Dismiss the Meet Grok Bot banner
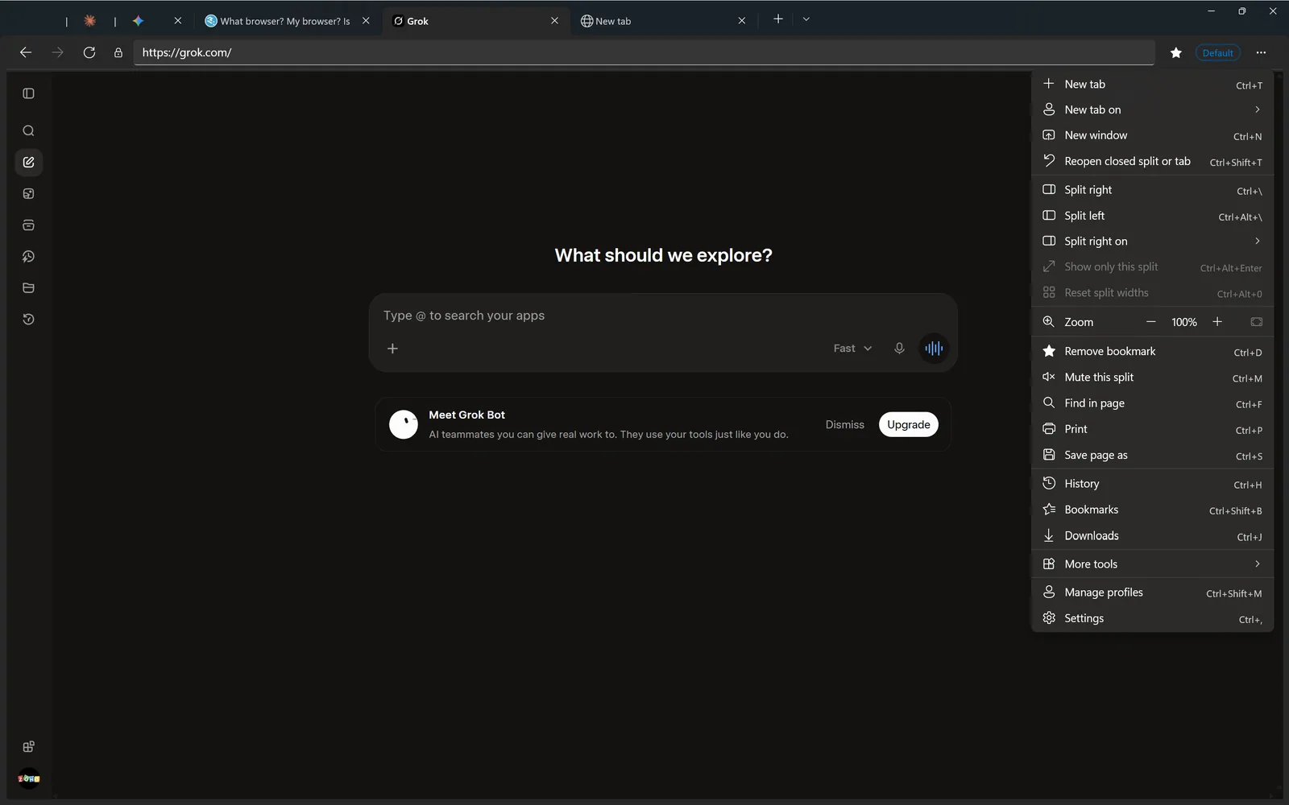The image size is (1289, 805). [x=844, y=425]
